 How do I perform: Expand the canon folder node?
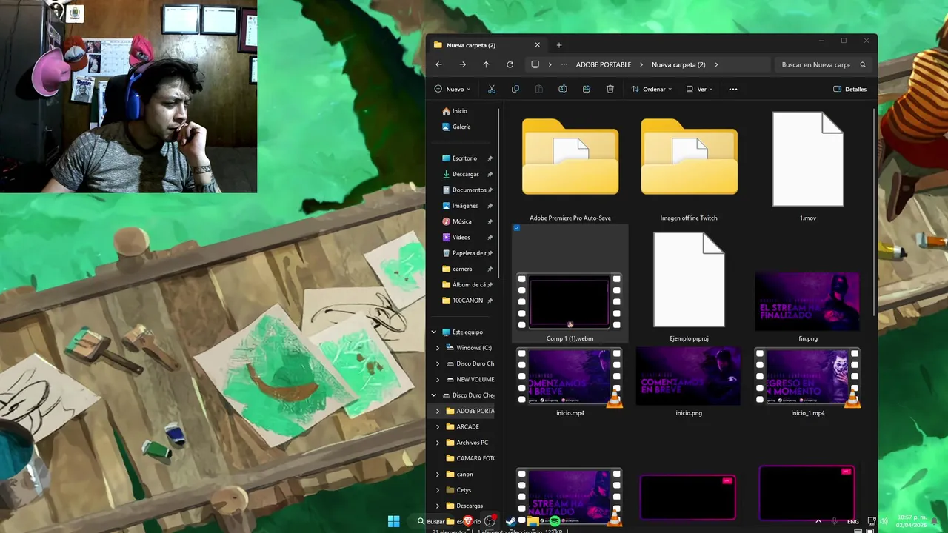pos(438,475)
